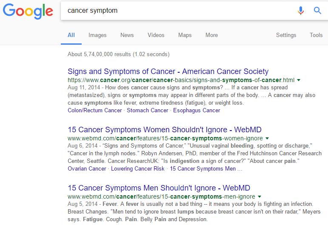This screenshot has height=225, width=328.
Task: Switch to the News tab
Action: [127, 35]
